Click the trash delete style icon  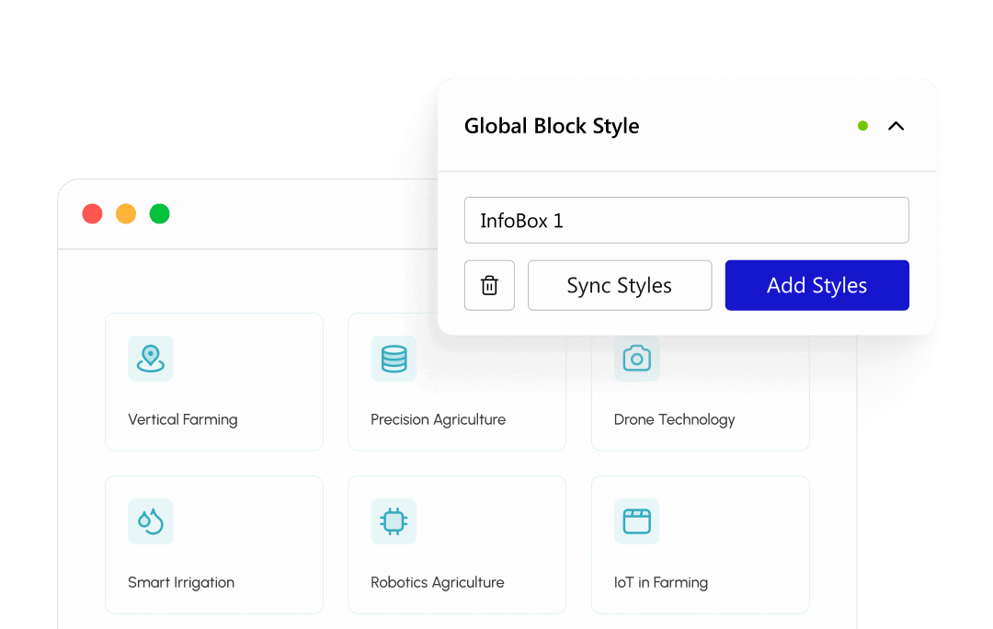489,285
